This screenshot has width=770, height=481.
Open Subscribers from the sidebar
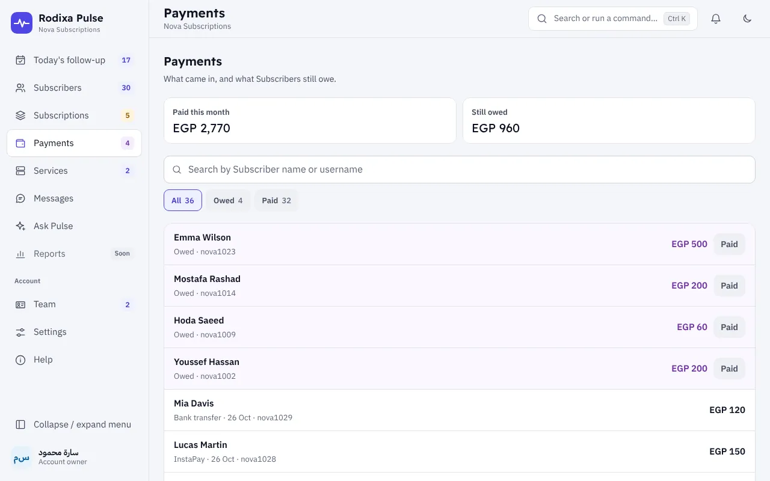[x=75, y=88]
